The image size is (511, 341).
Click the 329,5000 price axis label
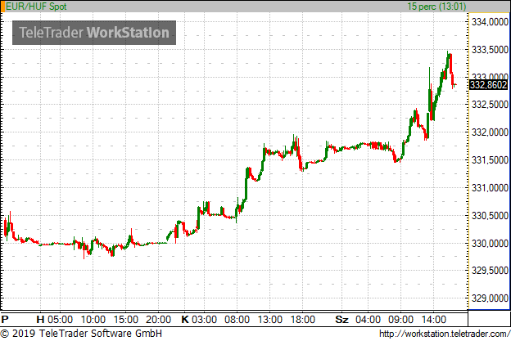point(490,271)
